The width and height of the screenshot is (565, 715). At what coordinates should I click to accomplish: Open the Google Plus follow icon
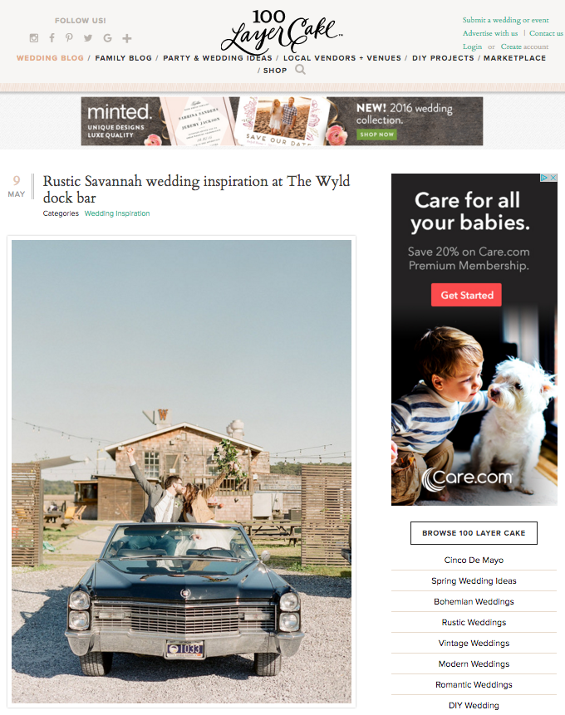click(108, 38)
